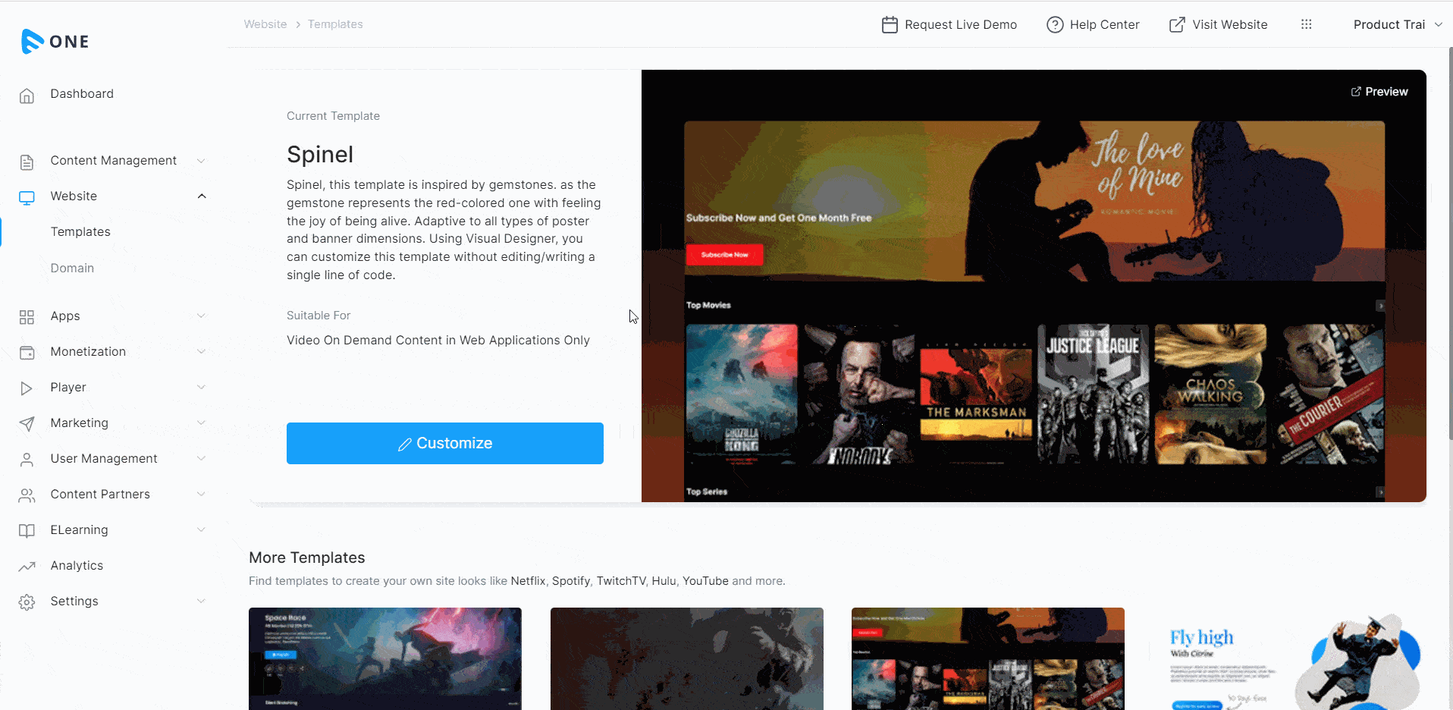The image size is (1453, 710).
Task: Click the Analytics trend line icon
Action: pyautogui.click(x=27, y=567)
